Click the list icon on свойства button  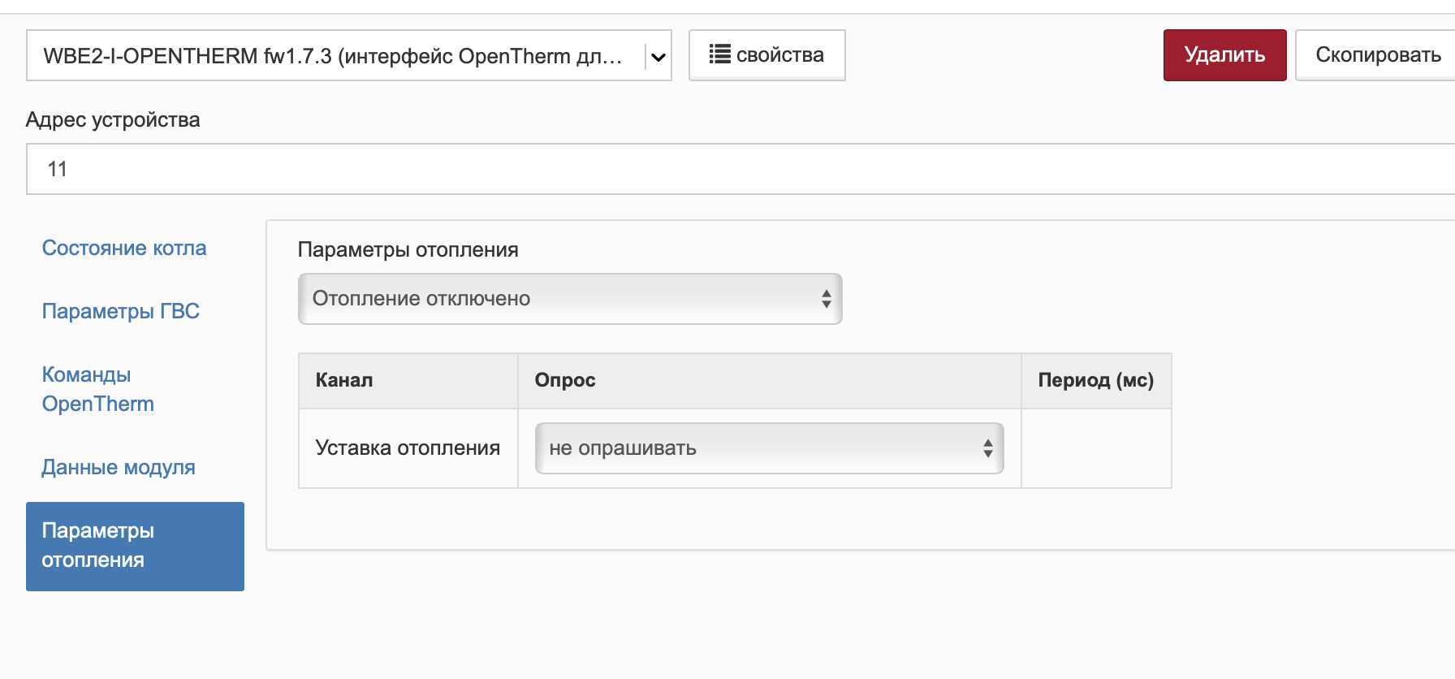coord(719,54)
